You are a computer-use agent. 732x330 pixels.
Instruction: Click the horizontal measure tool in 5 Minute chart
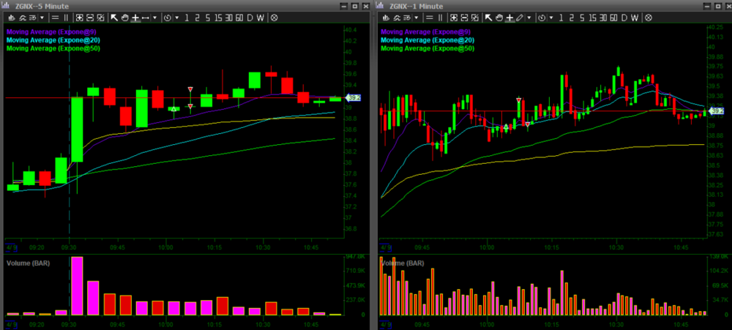(146, 17)
